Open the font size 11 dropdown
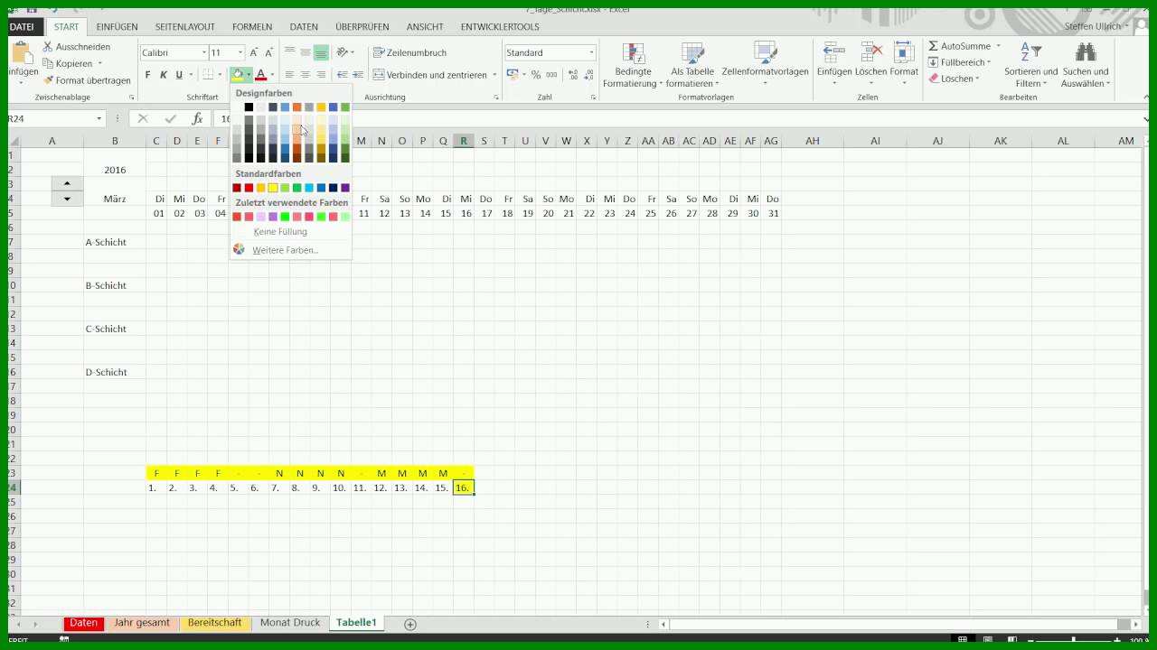 click(240, 52)
